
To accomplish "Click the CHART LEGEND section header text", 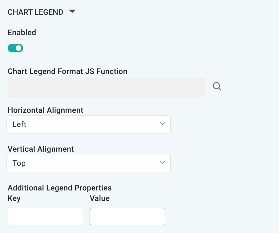I will 35,12.
